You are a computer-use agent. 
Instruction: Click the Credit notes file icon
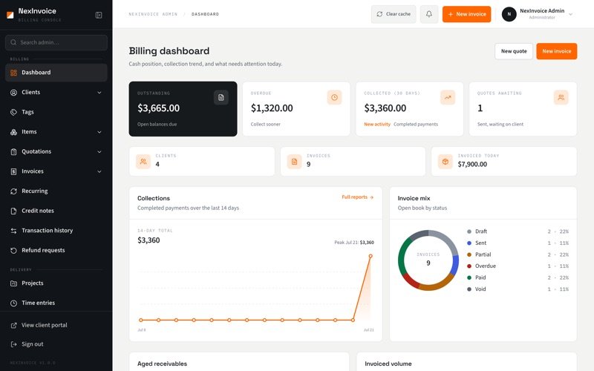coord(13,211)
